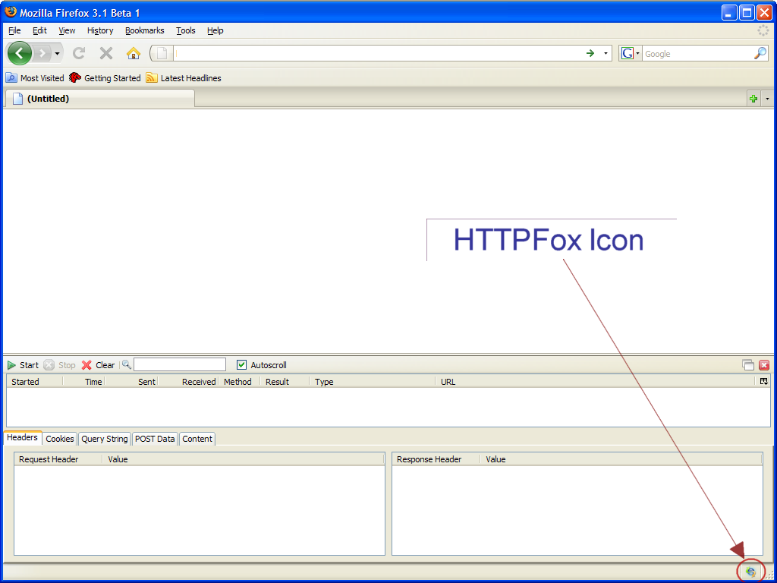Click the HTTPFox icon in status bar
777x583 pixels.
(750, 572)
